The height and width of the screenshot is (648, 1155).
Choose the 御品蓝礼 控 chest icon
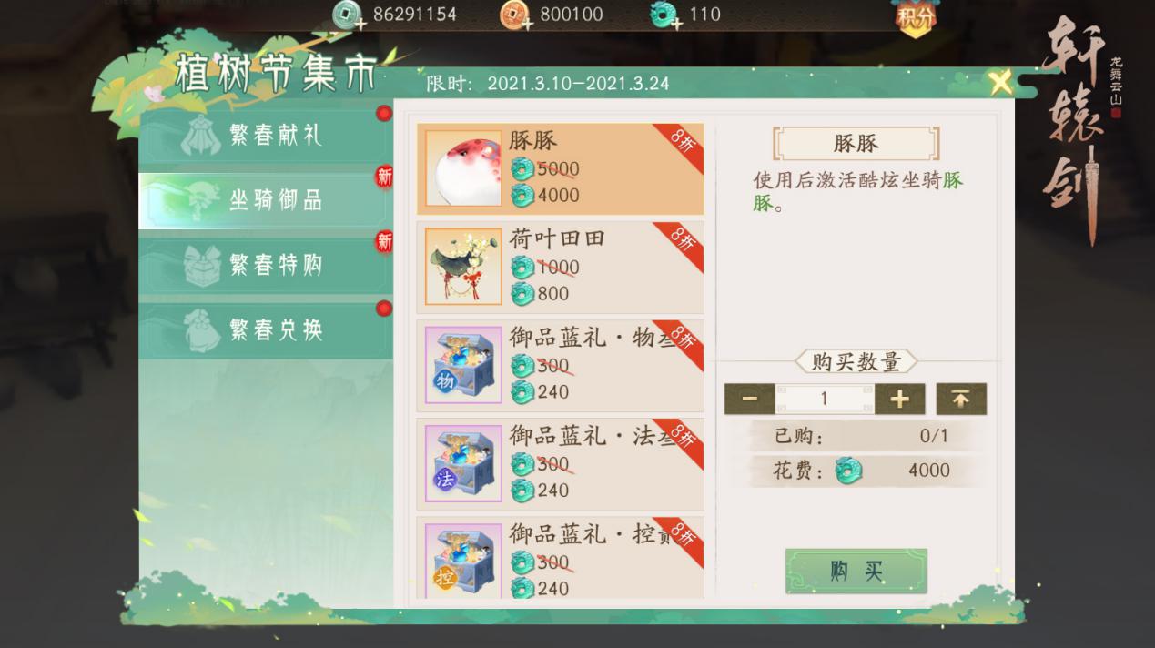(x=463, y=557)
